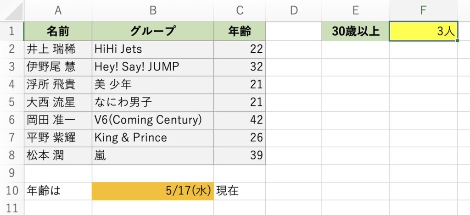Select age cell showing 42
Image resolution: width=470 pixels, height=215 pixels.
click(x=240, y=120)
